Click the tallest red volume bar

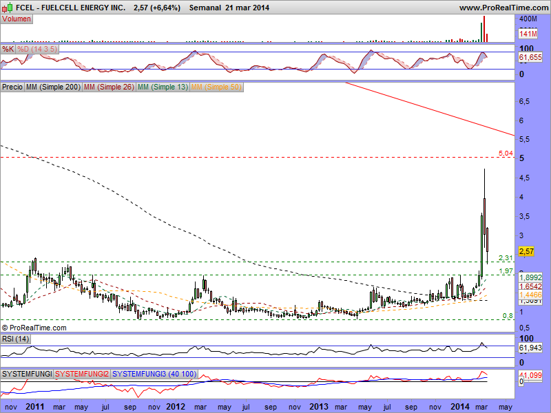(x=484, y=29)
